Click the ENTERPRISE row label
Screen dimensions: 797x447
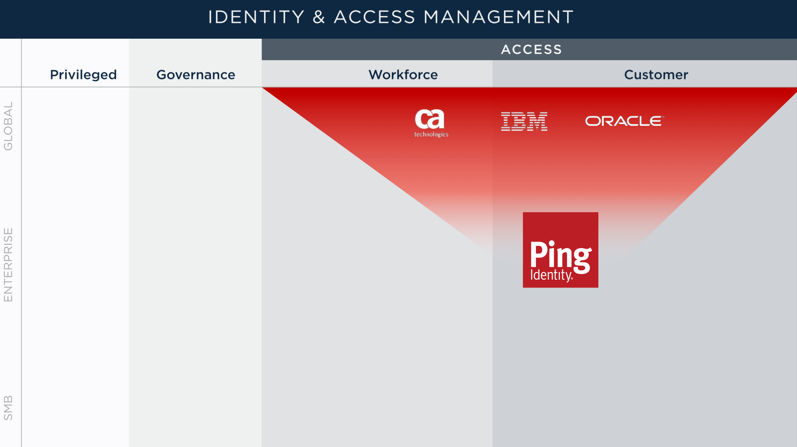tap(8, 265)
